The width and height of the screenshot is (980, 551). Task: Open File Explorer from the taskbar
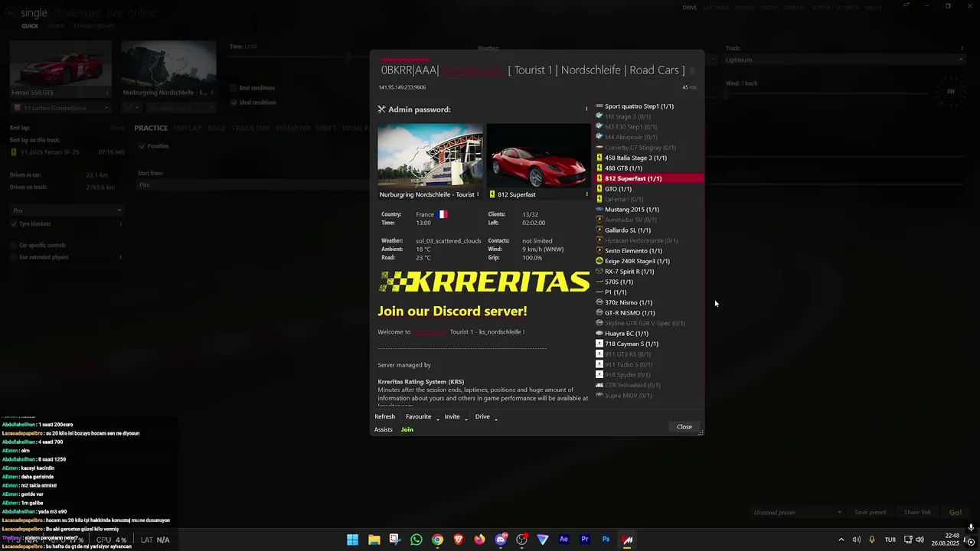click(x=374, y=540)
